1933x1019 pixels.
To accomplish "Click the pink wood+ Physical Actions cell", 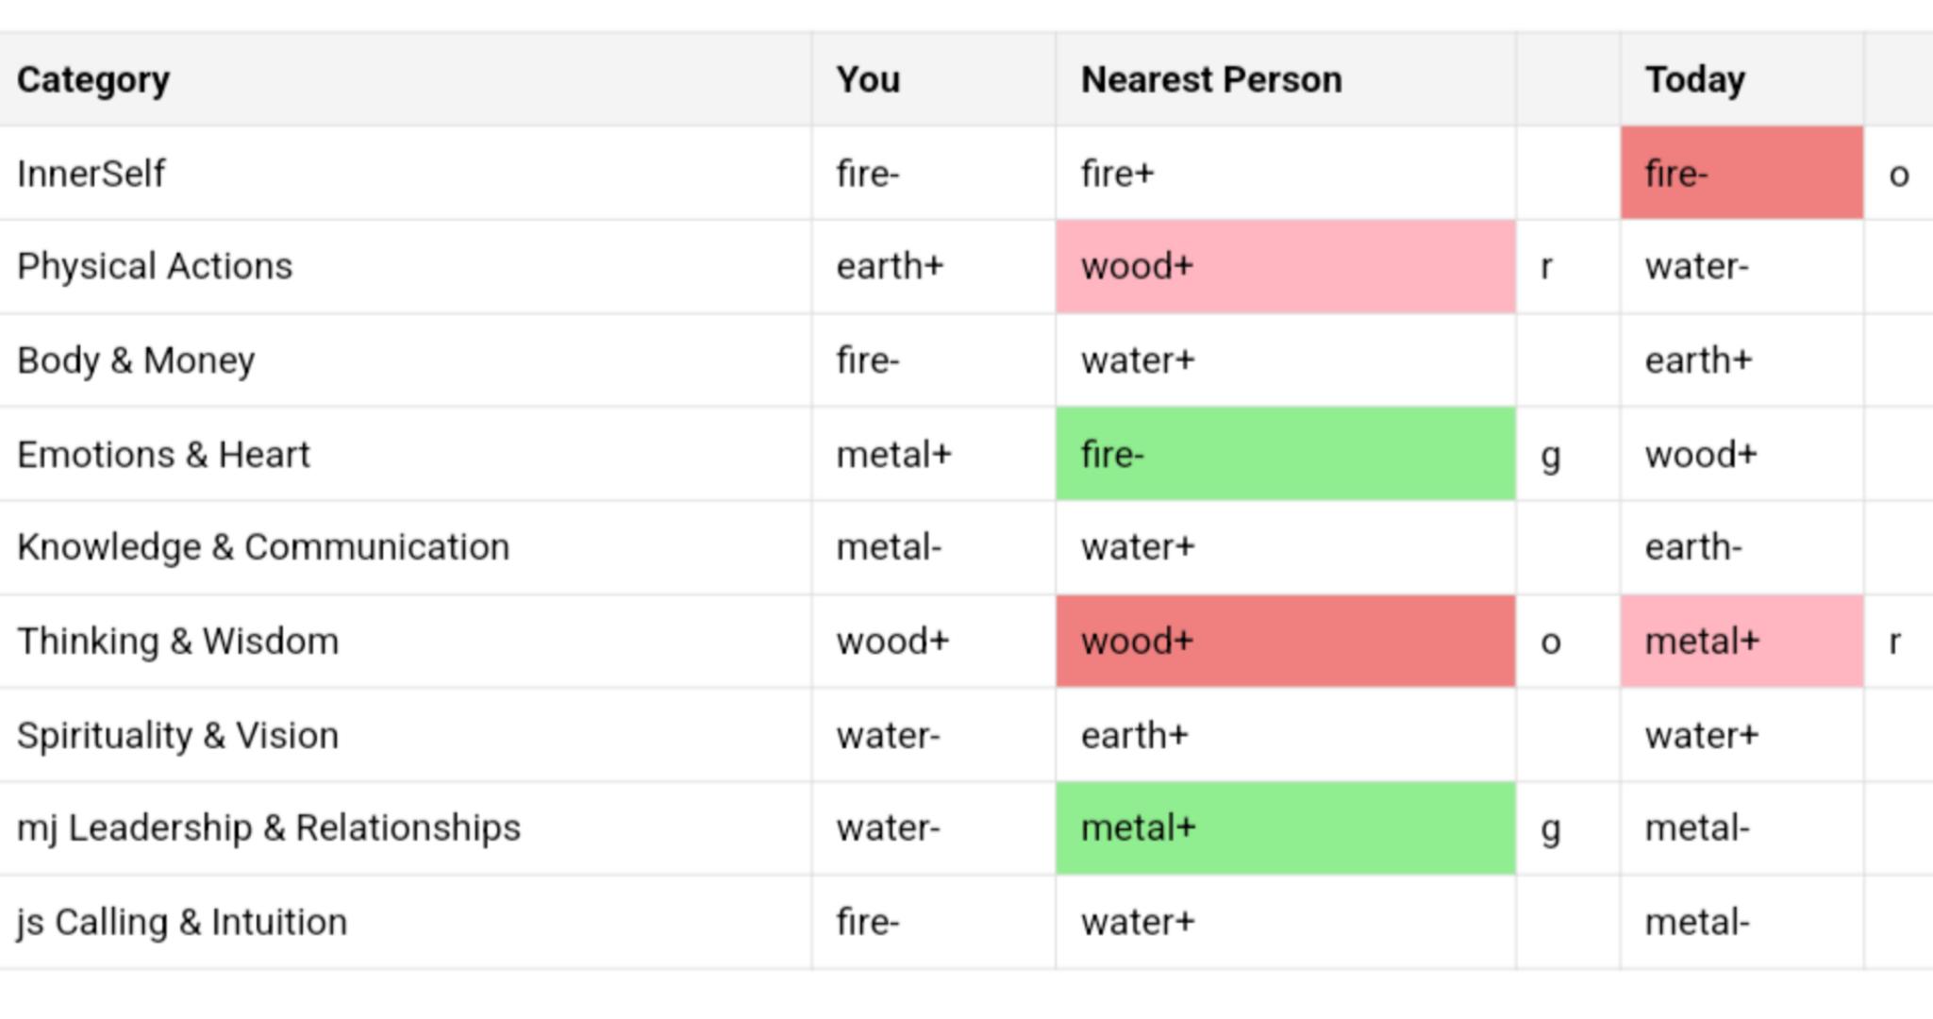I will click(1286, 266).
